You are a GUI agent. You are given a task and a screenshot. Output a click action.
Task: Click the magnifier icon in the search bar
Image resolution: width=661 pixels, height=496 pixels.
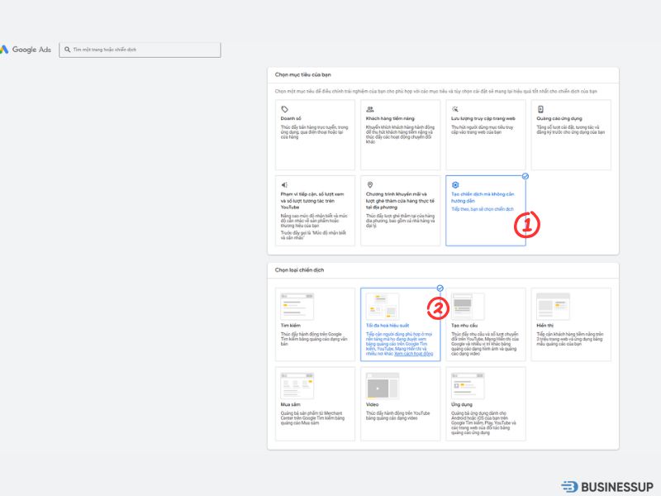pyautogui.click(x=68, y=50)
